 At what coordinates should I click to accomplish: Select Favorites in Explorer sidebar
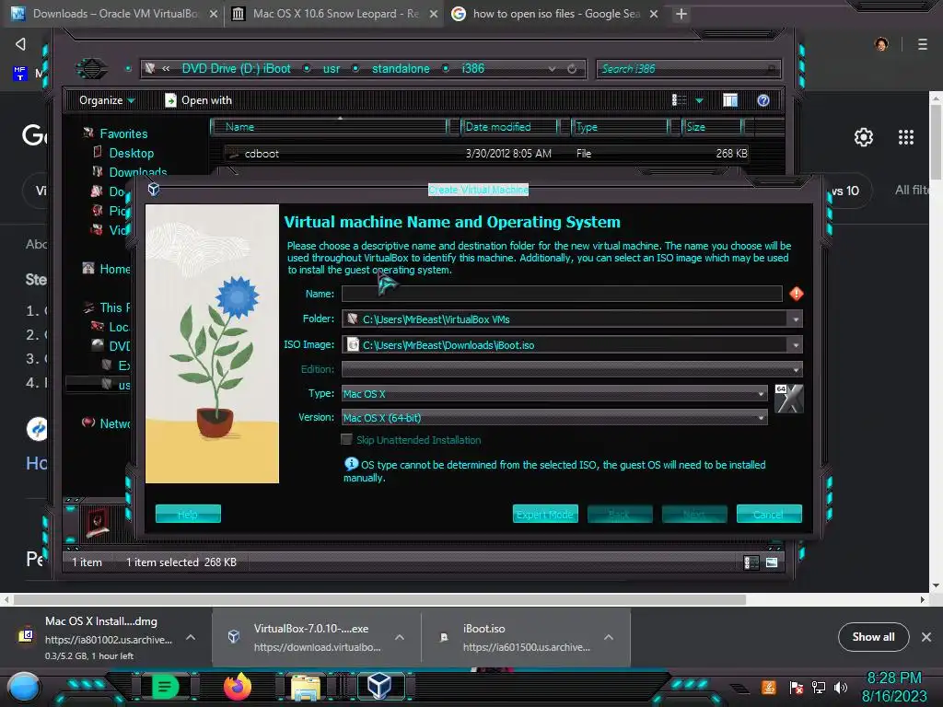point(123,133)
